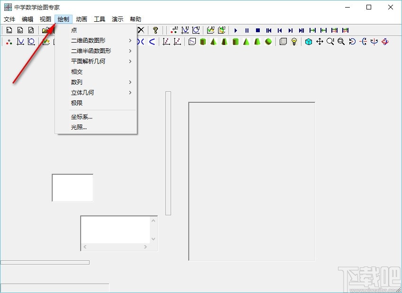The width and height of the screenshot is (402, 293).
Task: Select the cylinder drawing tool
Action: point(203,41)
